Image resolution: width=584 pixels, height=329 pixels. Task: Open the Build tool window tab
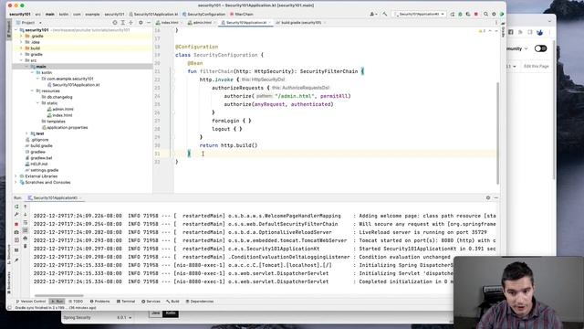[172, 301]
